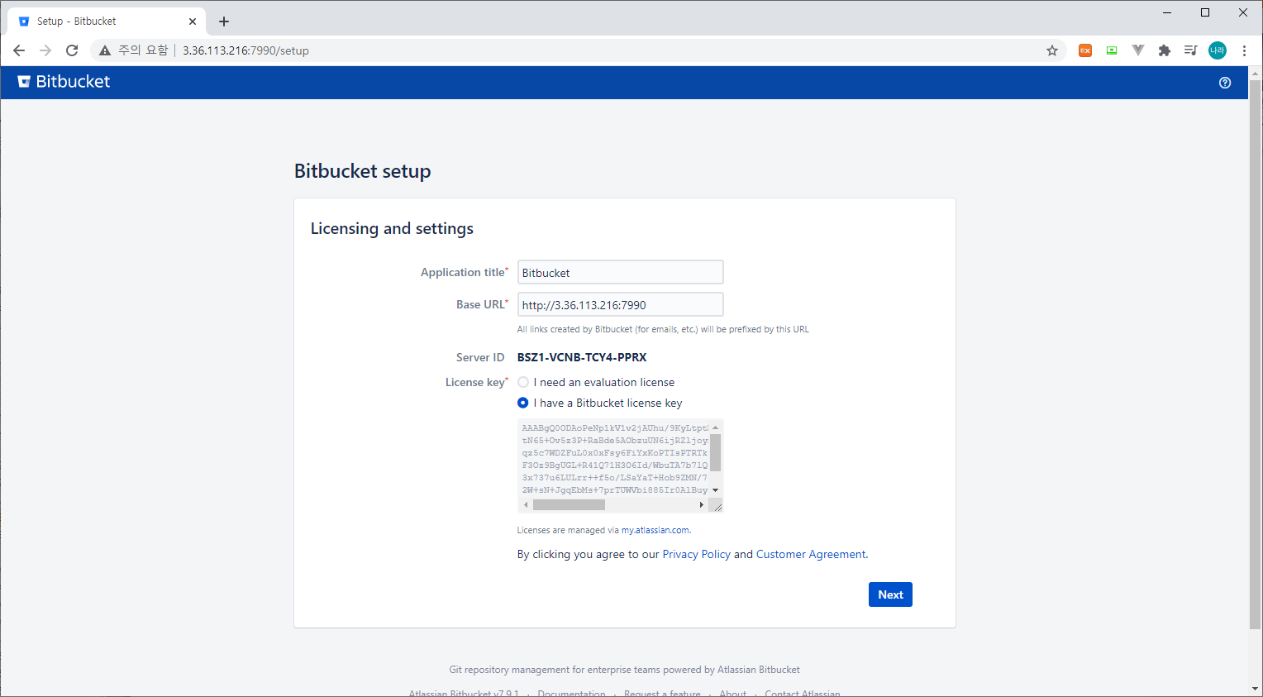Click the page vertical scrollbar thumb
Image resolution: width=1263 pixels, height=697 pixels.
click(1255, 354)
